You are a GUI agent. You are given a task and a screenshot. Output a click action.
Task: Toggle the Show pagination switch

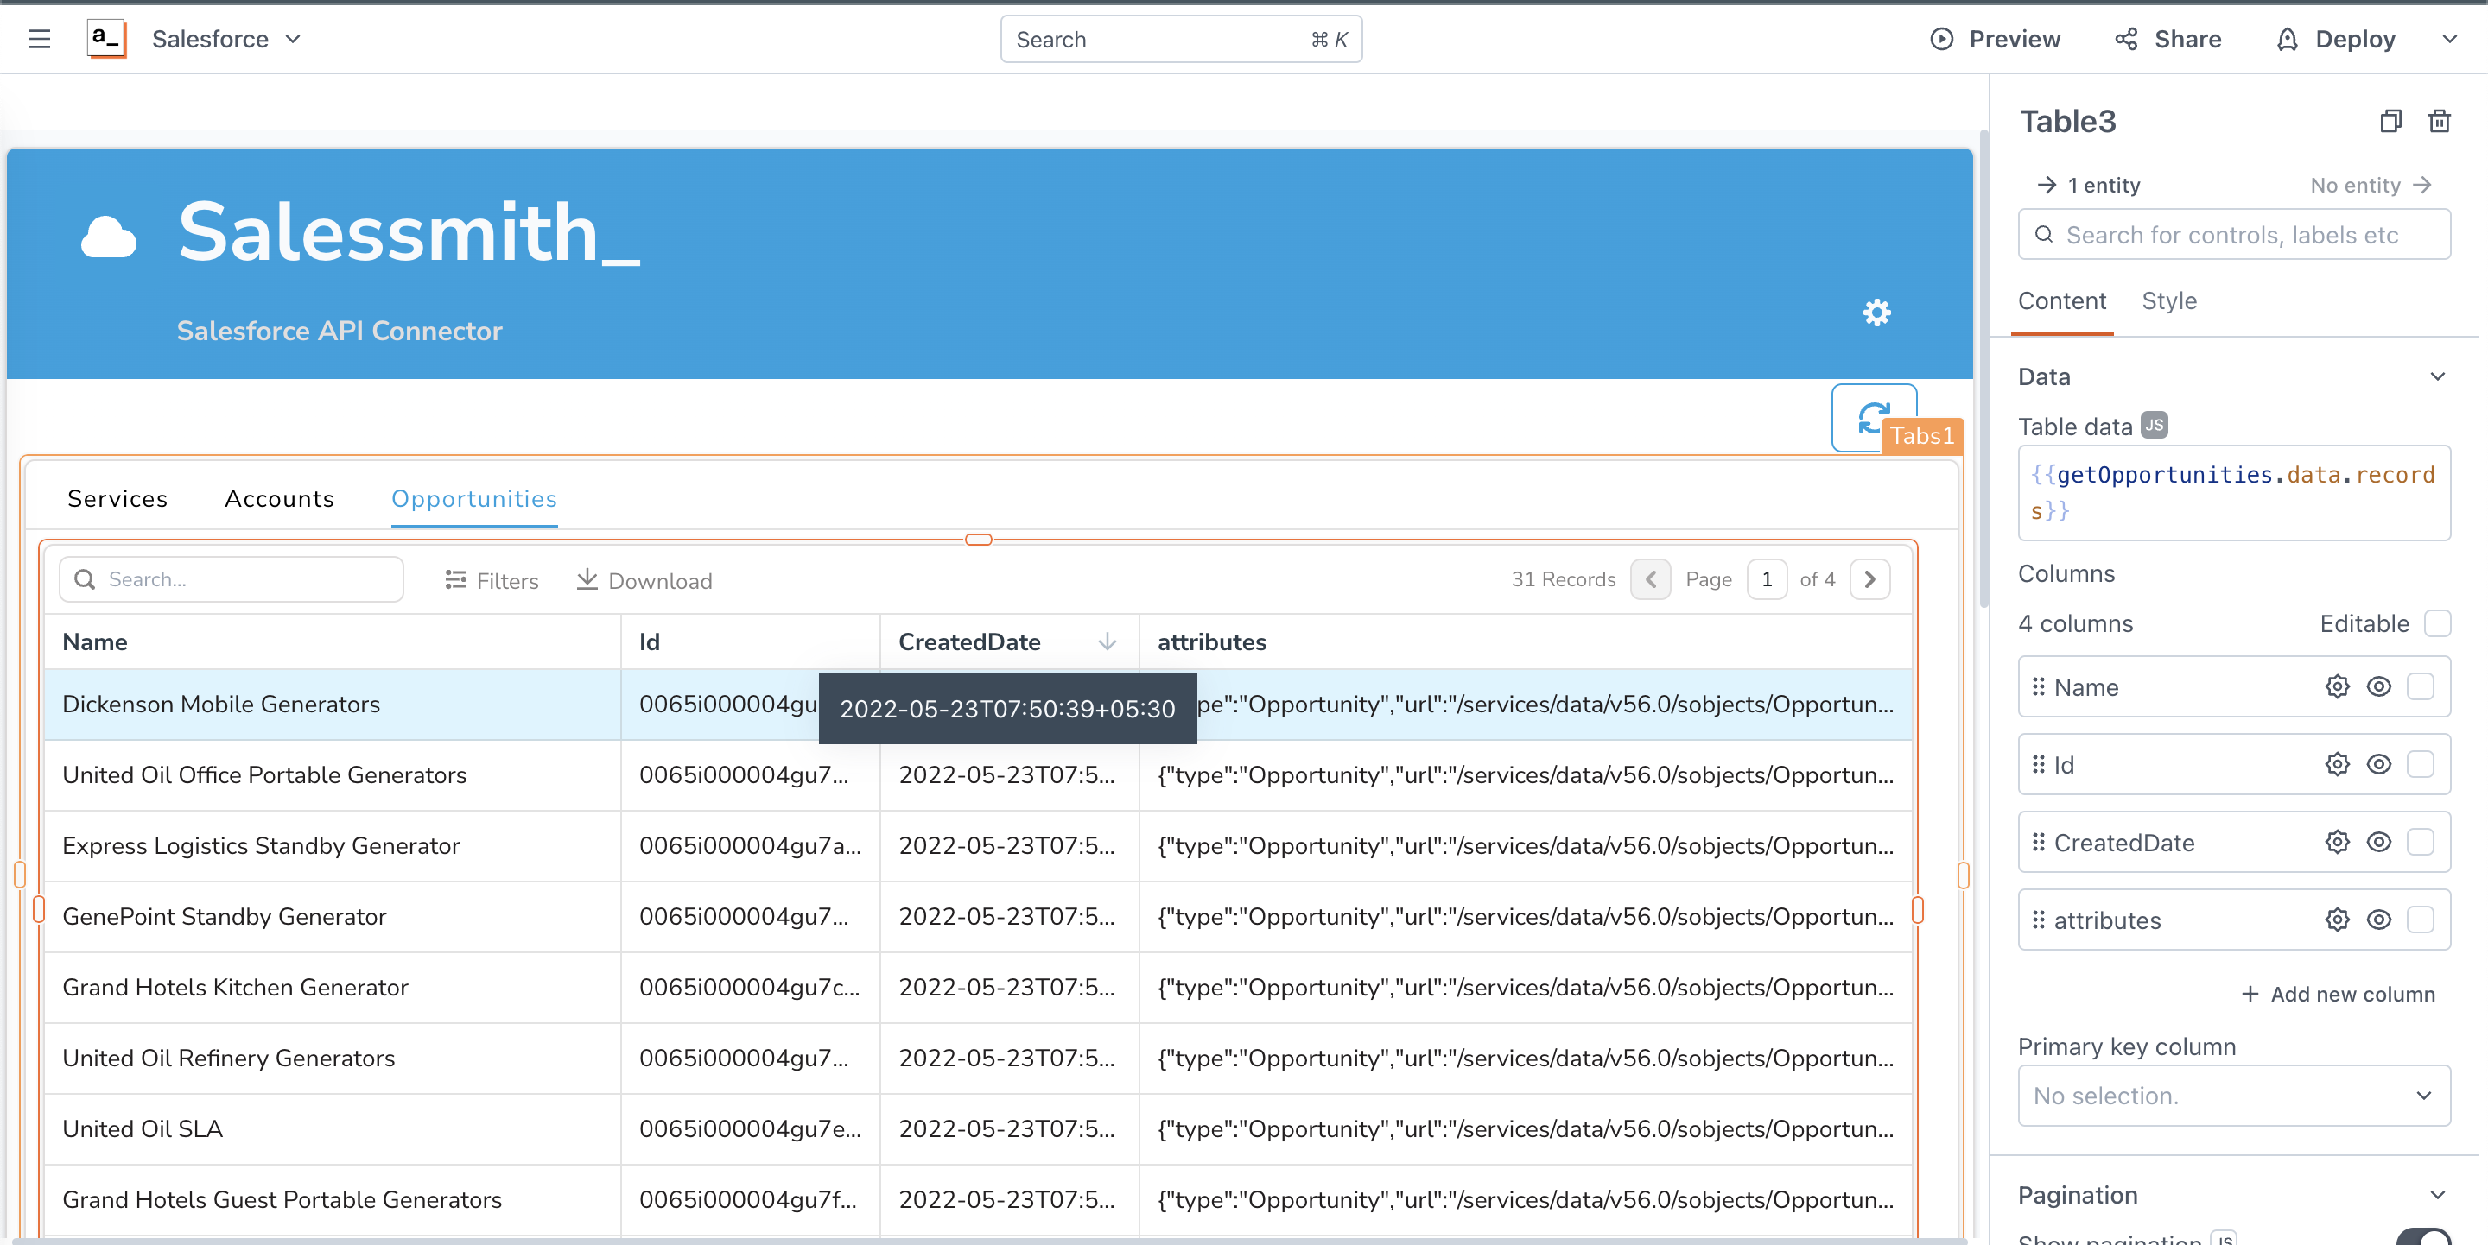[2422, 1236]
